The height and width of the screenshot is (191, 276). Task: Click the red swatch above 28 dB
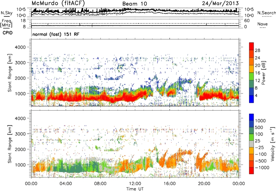tap(252, 47)
